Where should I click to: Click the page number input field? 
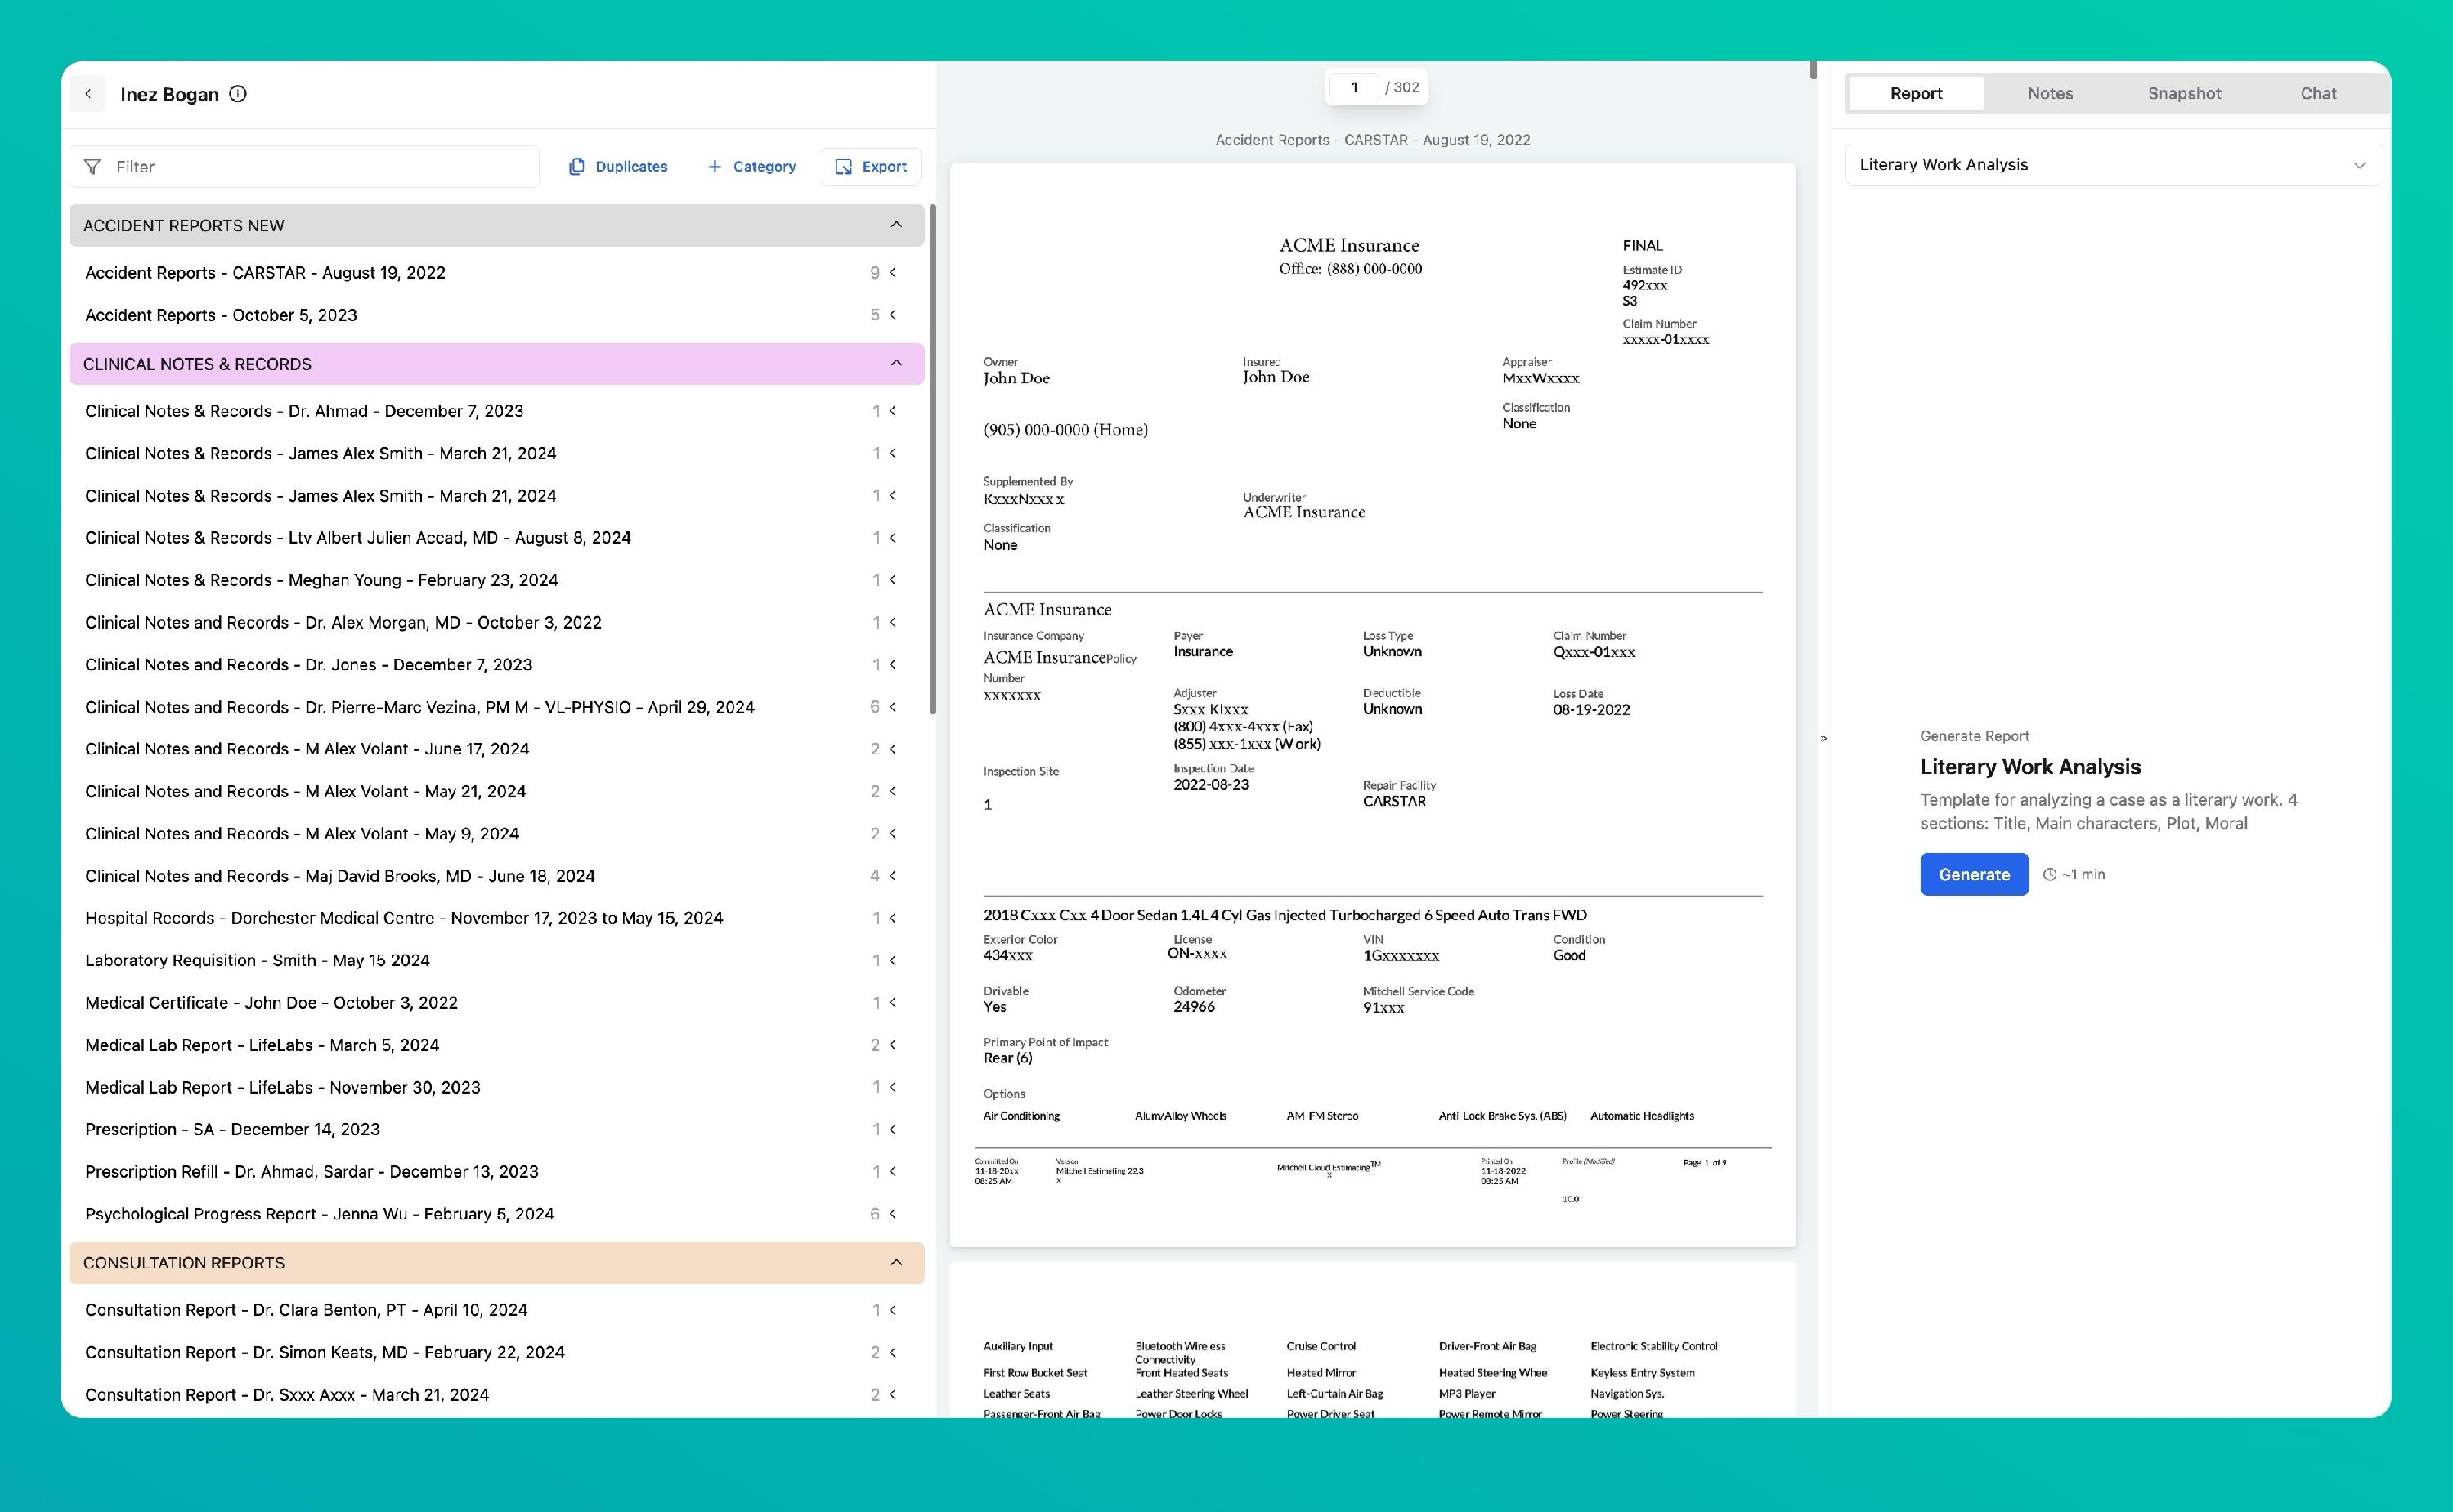point(1355,88)
